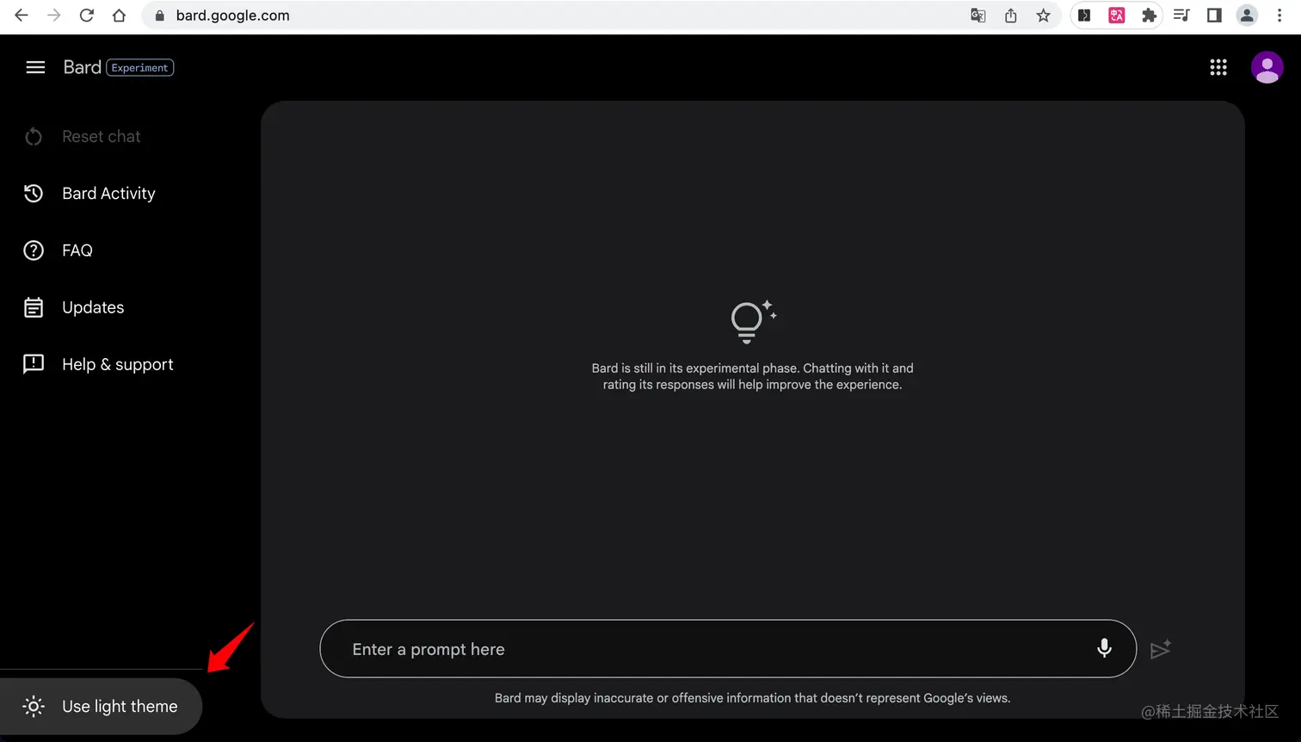Click the send prompt arrow icon
This screenshot has width=1301, height=742.
click(x=1161, y=649)
